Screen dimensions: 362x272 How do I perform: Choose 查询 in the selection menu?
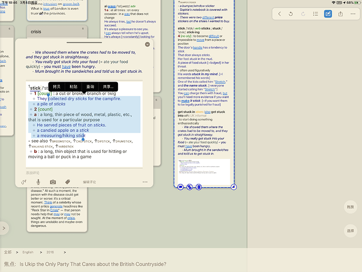pyautogui.click(x=90, y=86)
